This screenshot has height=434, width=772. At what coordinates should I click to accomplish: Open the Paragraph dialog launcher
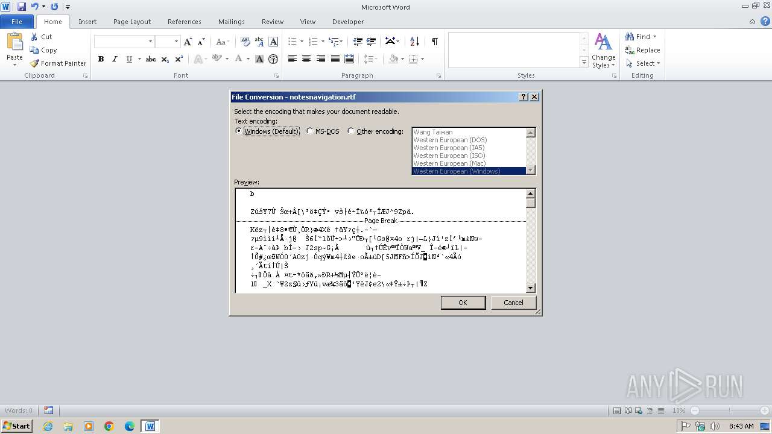point(438,76)
